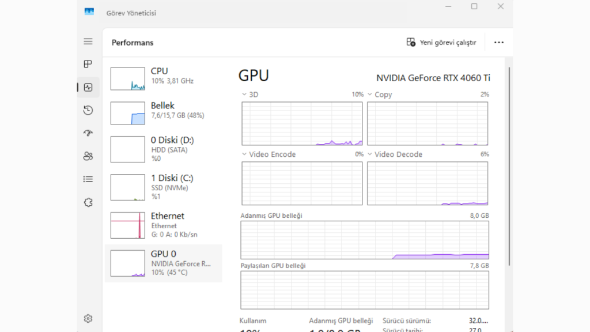Click the Task Manager app icon in title bar
This screenshot has height=332, width=590.
[x=89, y=12]
